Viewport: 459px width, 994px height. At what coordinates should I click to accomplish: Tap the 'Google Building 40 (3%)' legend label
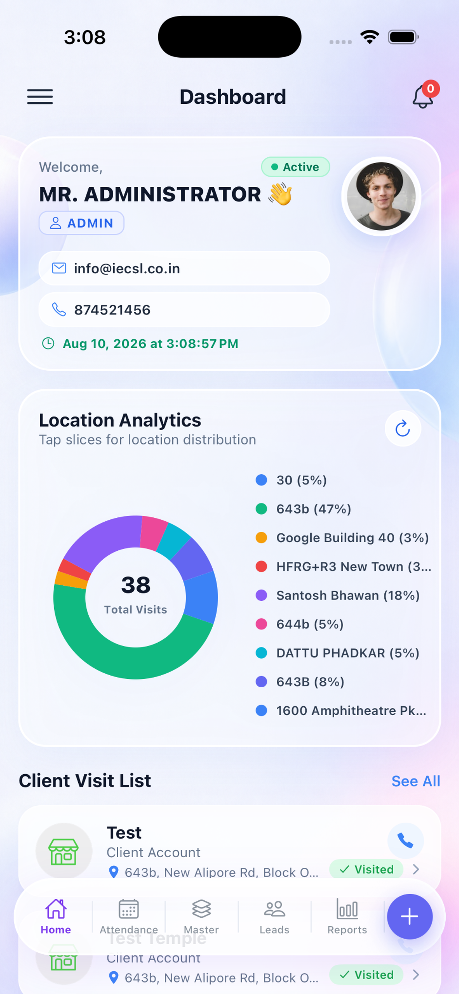[x=352, y=537]
